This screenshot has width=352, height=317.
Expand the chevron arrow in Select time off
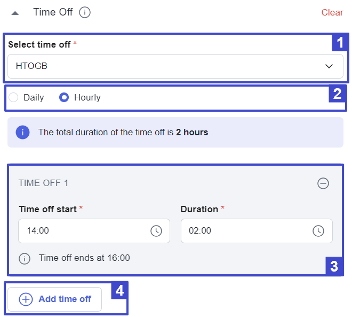[x=329, y=66]
